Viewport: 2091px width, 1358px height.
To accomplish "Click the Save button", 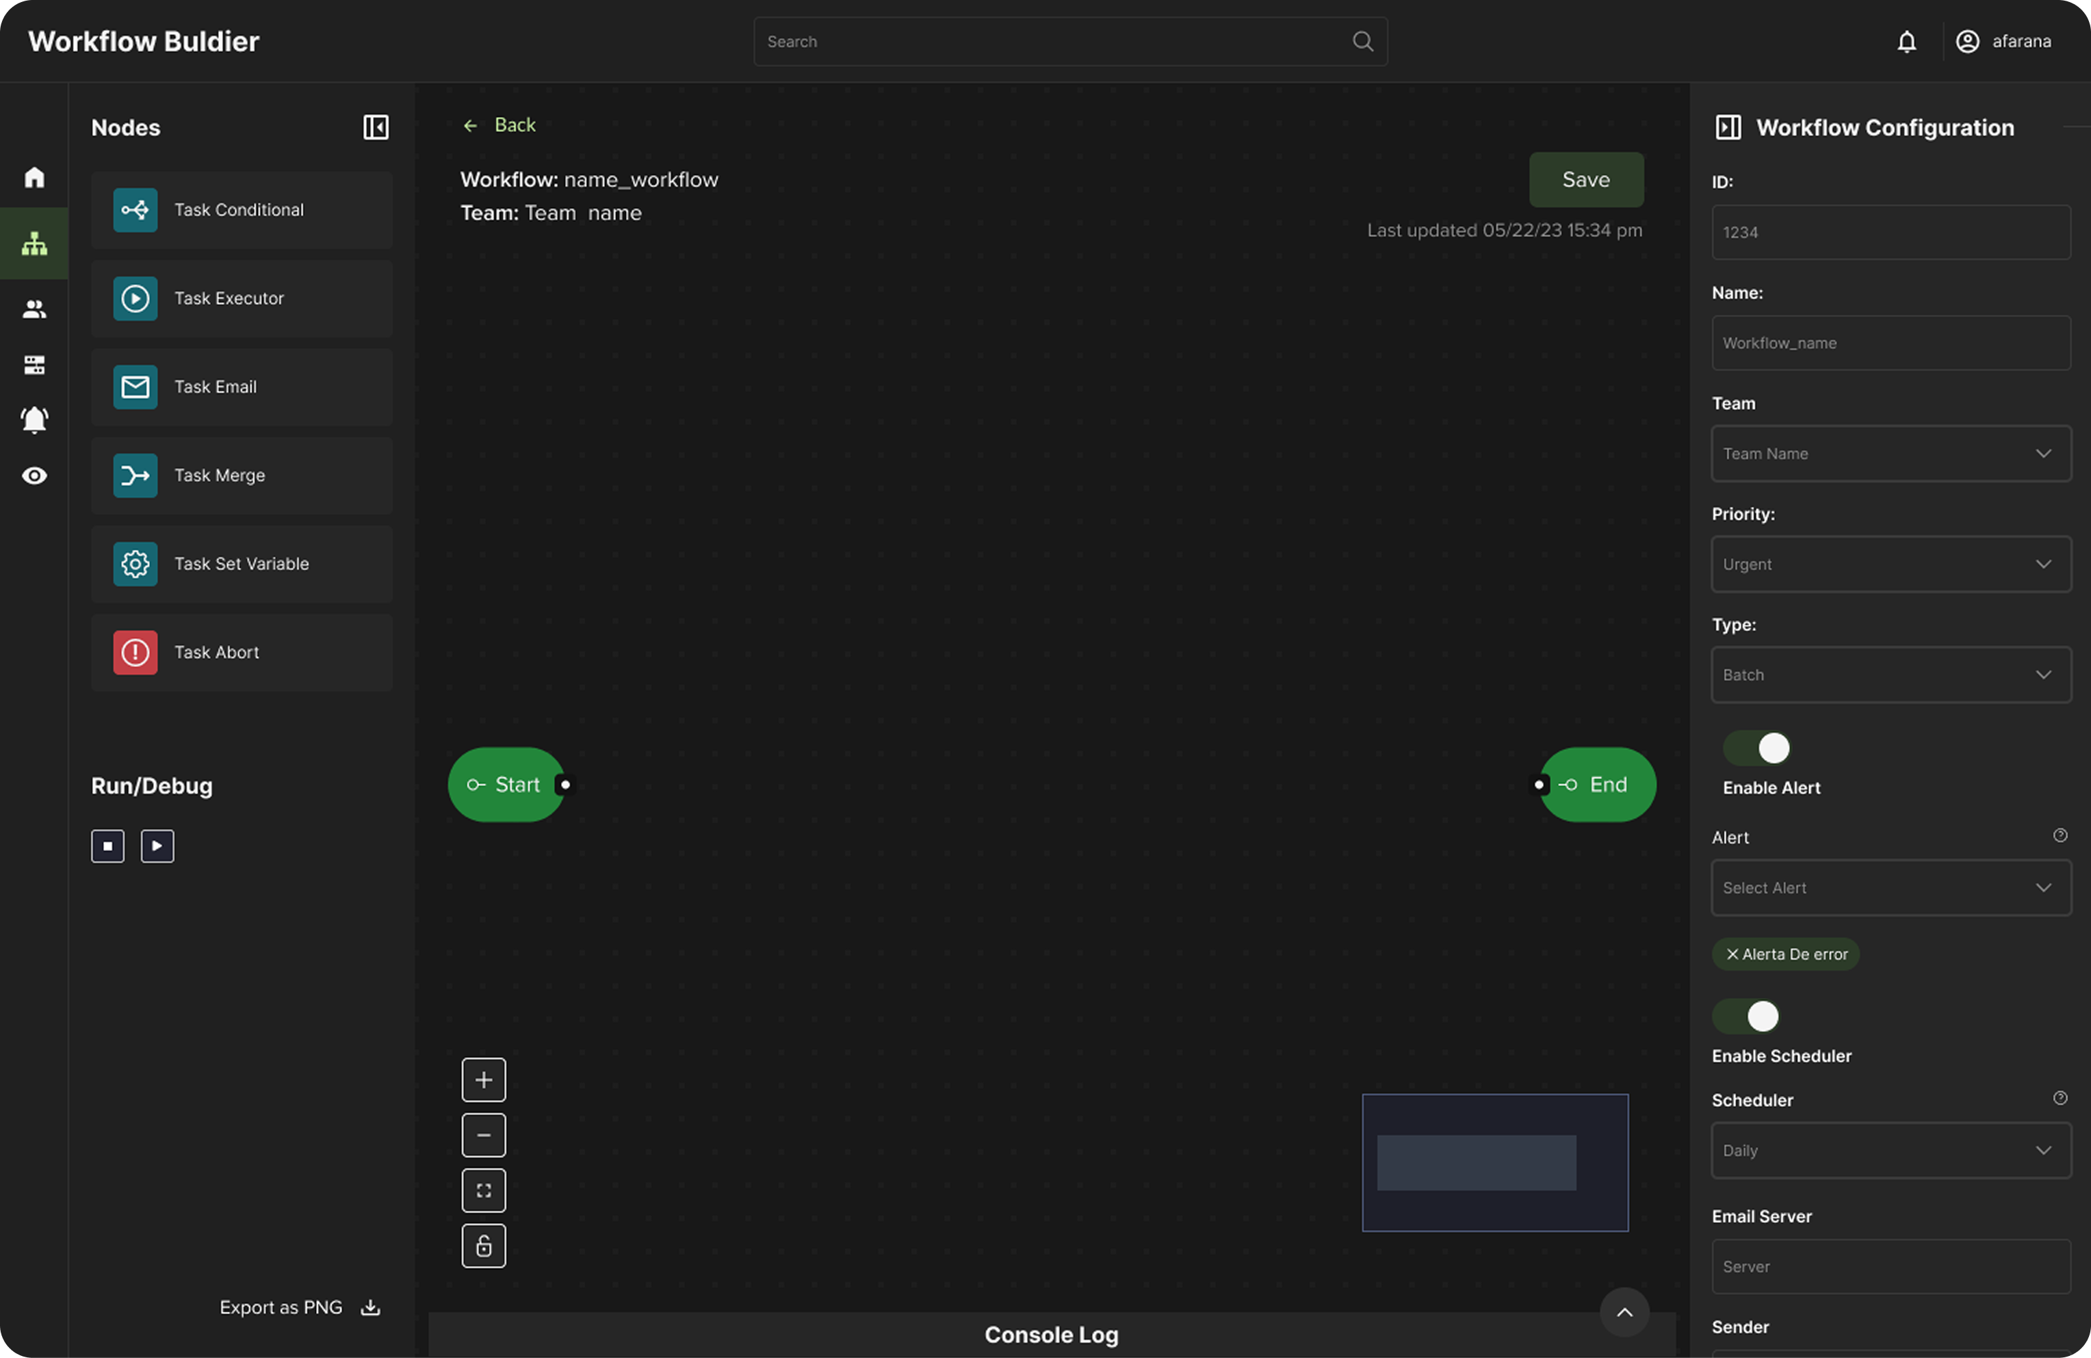I will (1586, 180).
